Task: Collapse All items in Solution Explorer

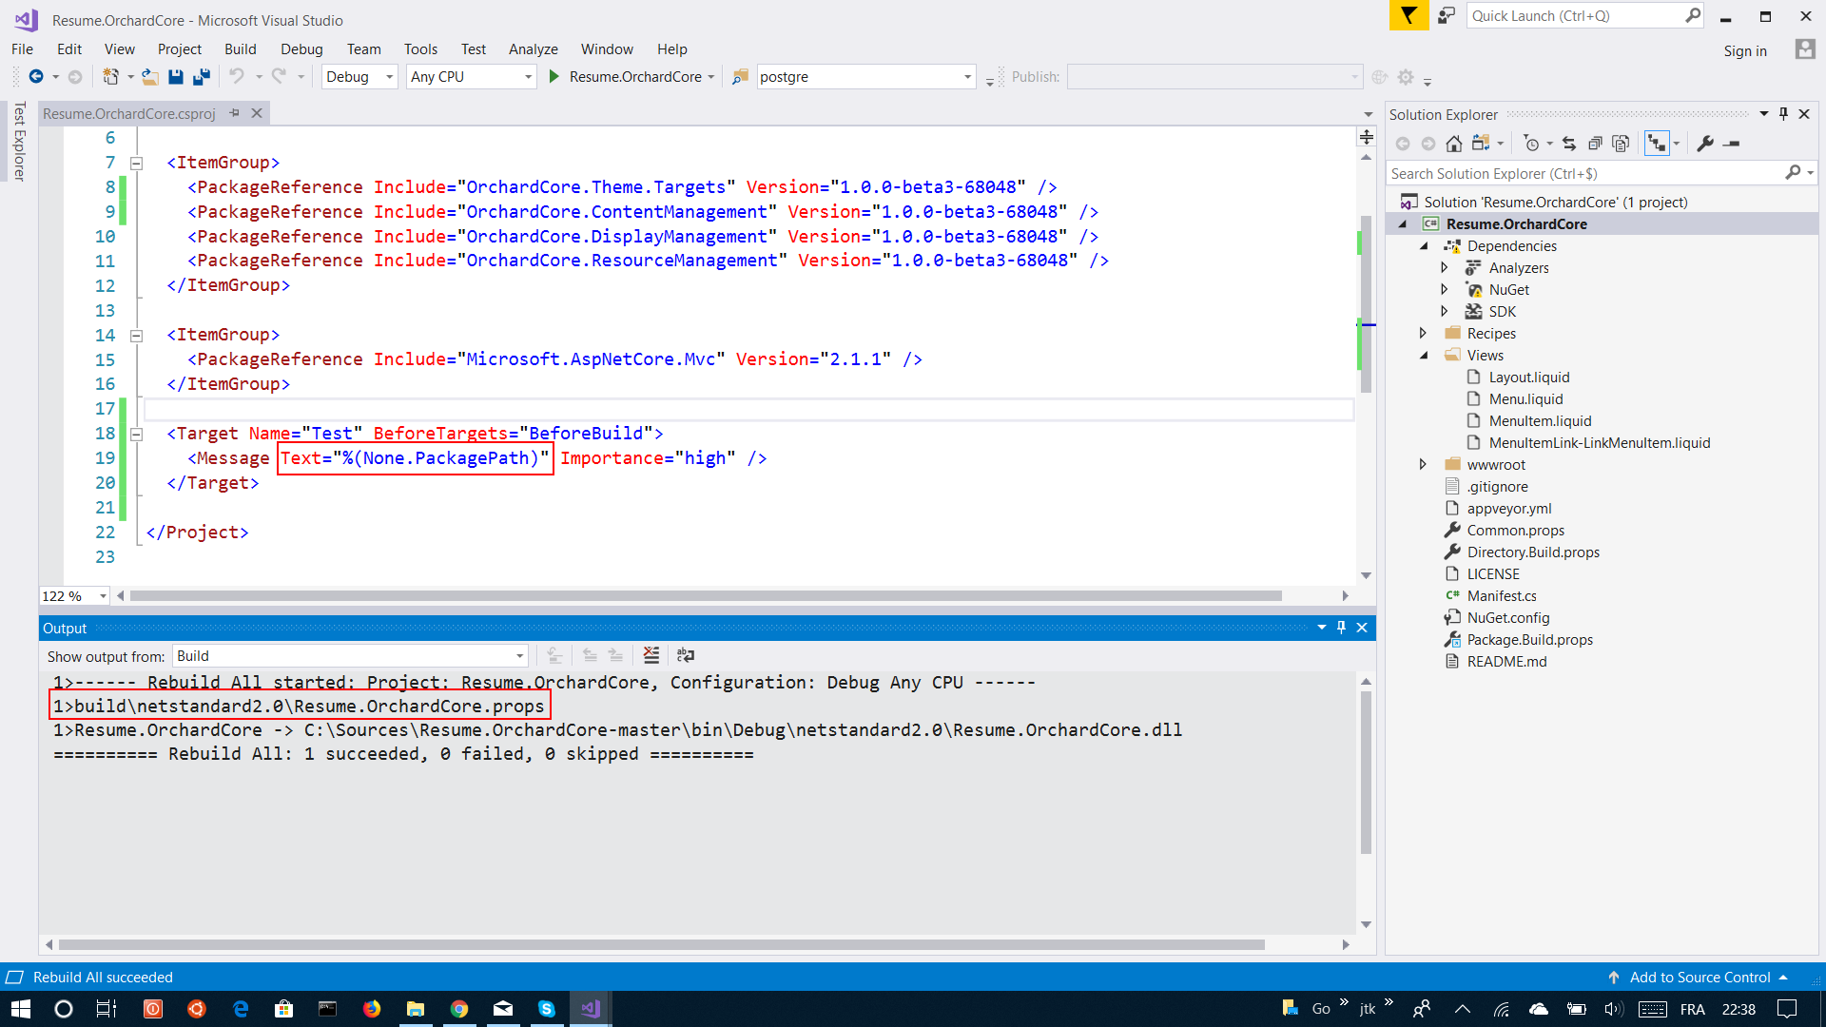Action: (x=1596, y=143)
